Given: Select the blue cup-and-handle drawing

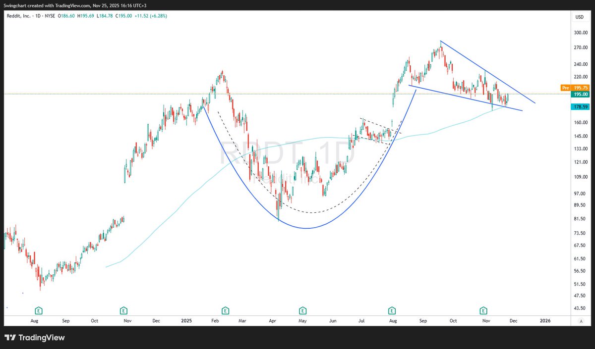Looking at the screenshot, I should (x=306, y=228).
